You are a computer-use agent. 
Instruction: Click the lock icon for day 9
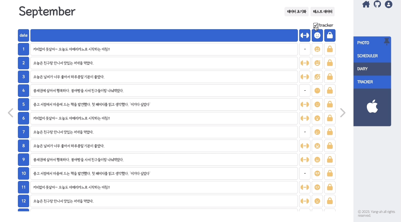click(330, 160)
